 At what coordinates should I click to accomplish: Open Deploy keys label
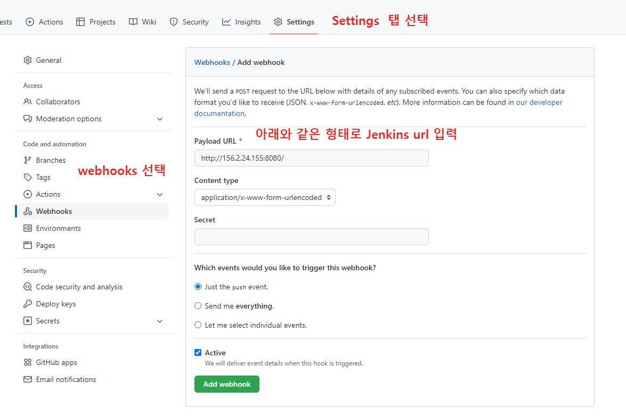(x=56, y=304)
